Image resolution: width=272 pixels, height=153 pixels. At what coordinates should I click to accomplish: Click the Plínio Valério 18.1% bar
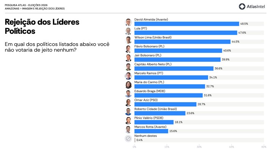pyautogui.click(x=154, y=122)
